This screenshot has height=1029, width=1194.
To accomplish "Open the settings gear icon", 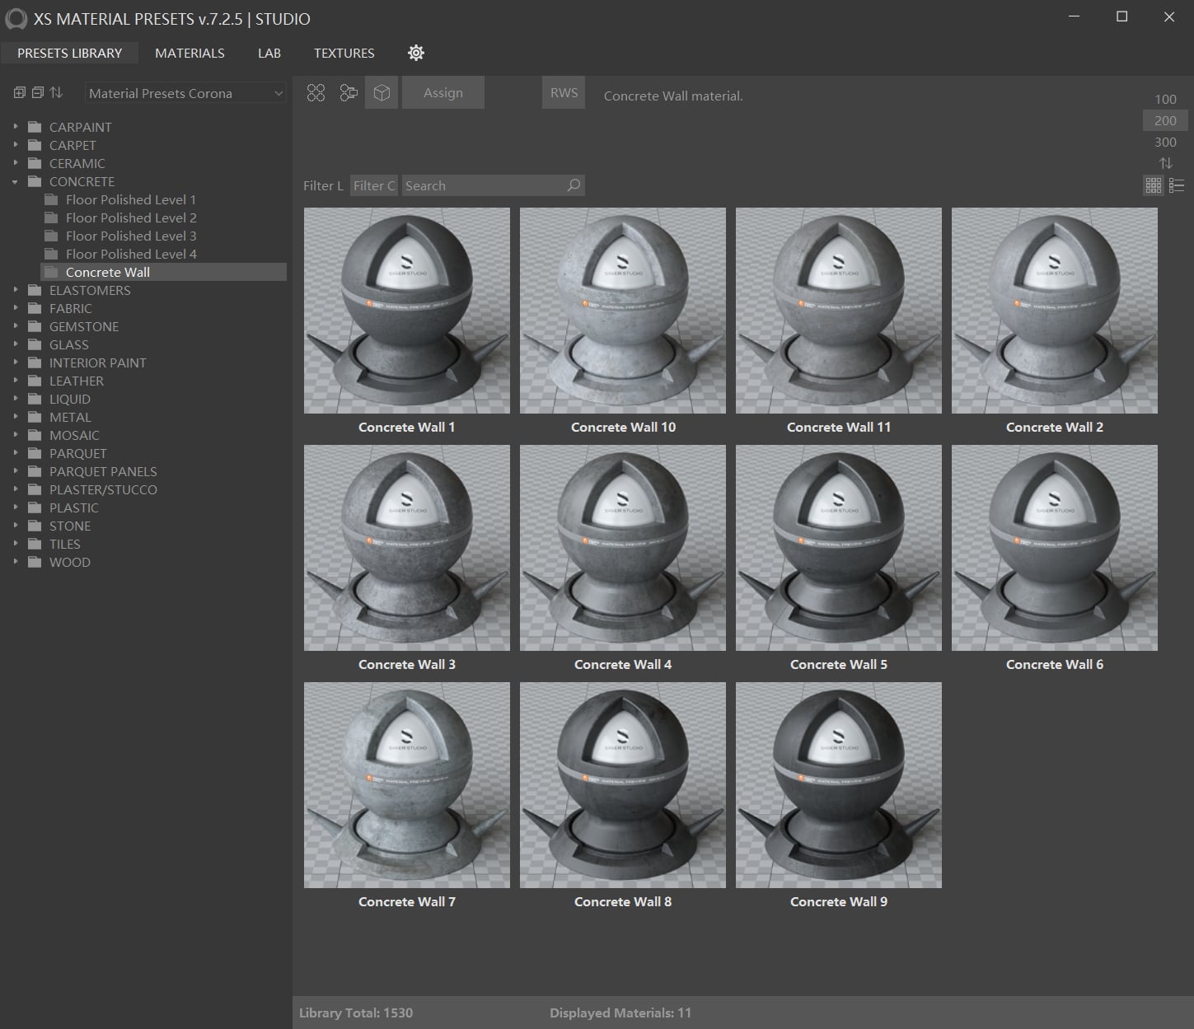I will pyautogui.click(x=416, y=53).
